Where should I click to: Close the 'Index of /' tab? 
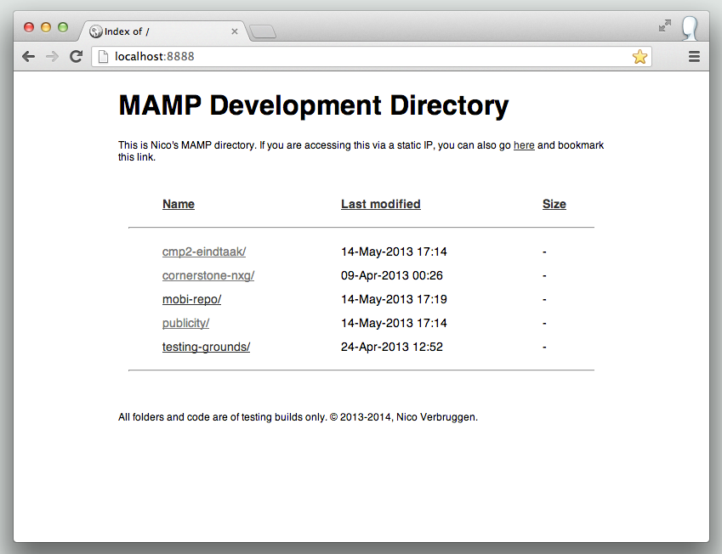pos(235,31)
